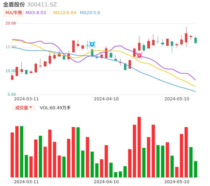Click the 2024-04-10 date on price chart
Viewport: 210px width, 186px height.
tap(106, 99)
